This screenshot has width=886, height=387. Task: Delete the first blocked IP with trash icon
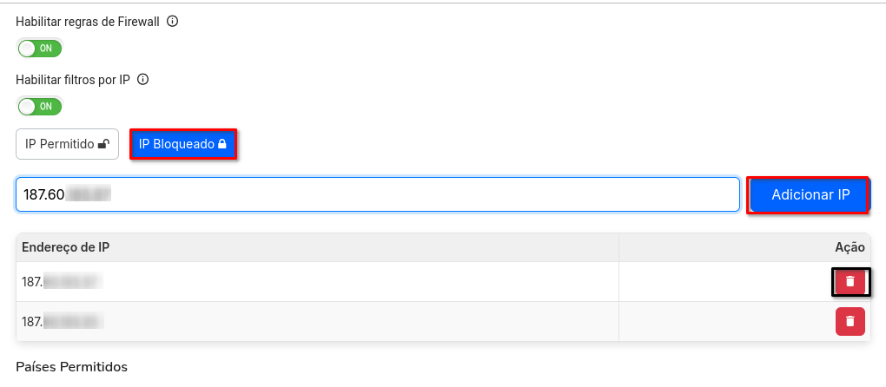(x=850, y=282)
